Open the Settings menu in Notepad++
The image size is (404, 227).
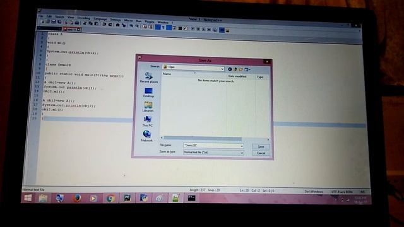(116, 20)
